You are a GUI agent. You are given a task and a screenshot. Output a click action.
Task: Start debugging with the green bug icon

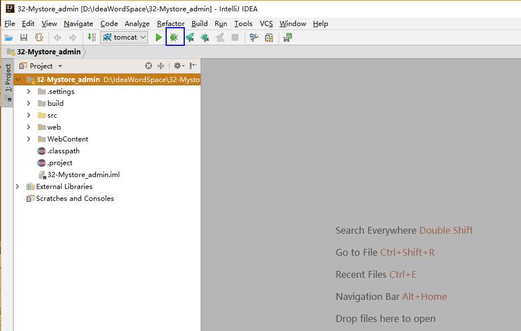[174, 37]
